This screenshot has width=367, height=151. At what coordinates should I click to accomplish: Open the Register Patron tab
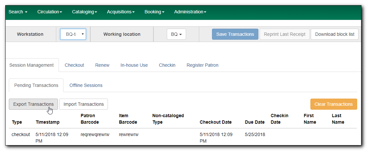pos(202,65)
